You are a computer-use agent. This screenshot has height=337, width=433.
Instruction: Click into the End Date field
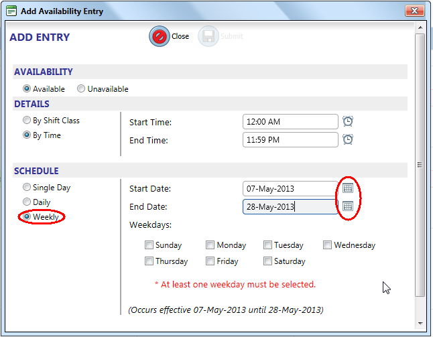pyautogui.click(x=290, y=206)
